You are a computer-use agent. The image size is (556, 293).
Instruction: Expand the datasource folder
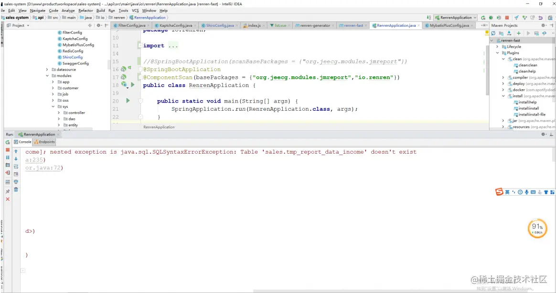[47, 70]
